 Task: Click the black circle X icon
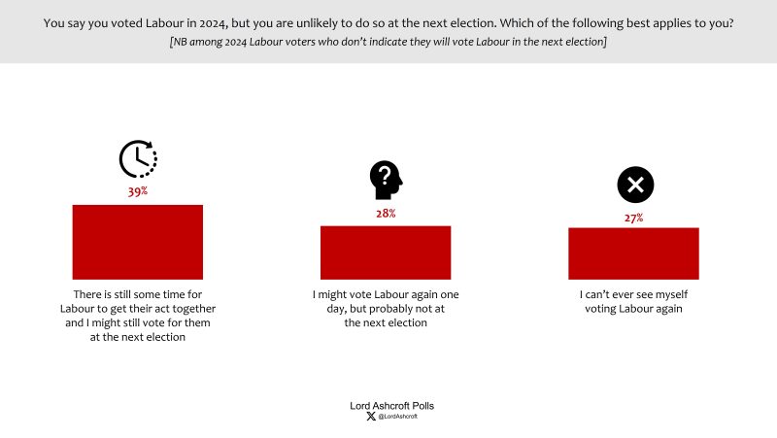coord(635,185)
